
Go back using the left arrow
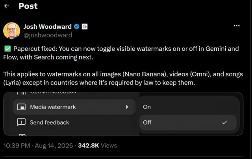coord(7,6)
